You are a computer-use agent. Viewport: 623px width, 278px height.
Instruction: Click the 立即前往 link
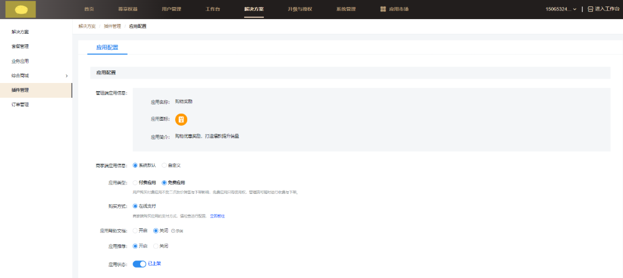coord(217,216)
